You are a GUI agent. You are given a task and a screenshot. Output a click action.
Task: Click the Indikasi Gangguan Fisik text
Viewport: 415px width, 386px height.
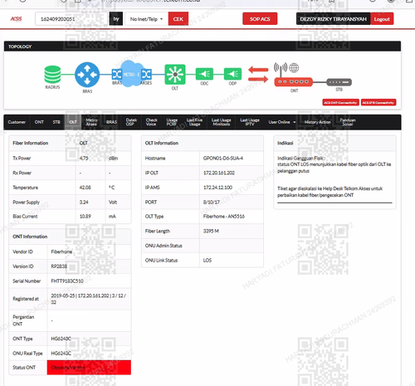point(300,159)
